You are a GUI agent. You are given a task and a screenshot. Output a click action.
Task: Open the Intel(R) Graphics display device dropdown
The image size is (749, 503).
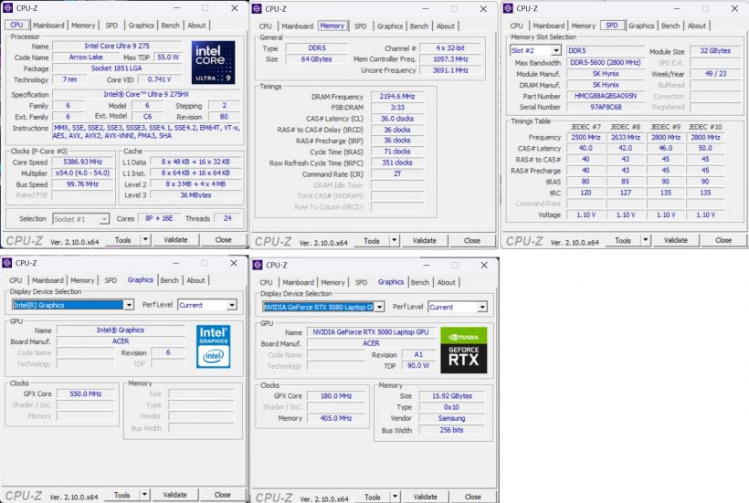coord(129,305)
